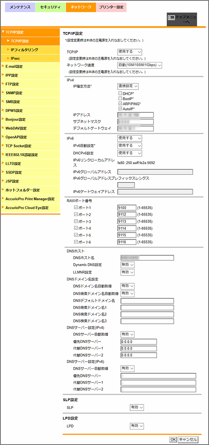The image size is (209, 445).
Task: Open the IPv6自動設定 dropdown
Action: [129, 145]
